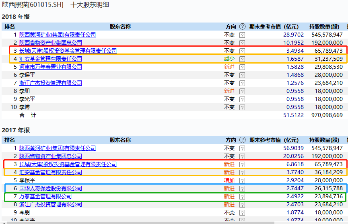
Task: Click 期末参考市值 header in 2018 table
Action: [274, 27]
